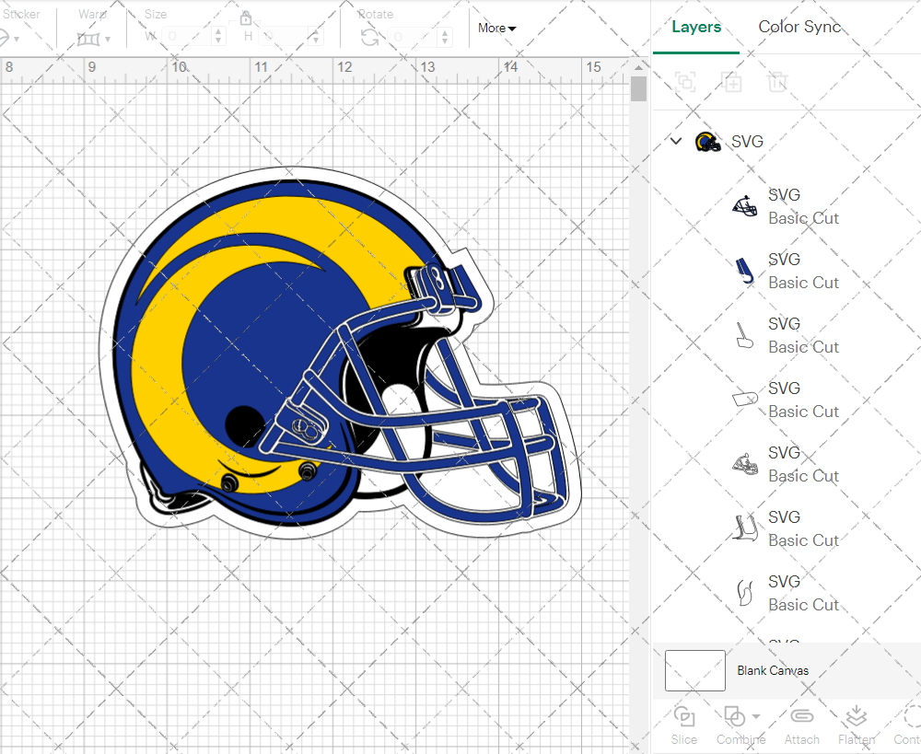
Task: Click the rotate stepper arrows
Action: [x=445, y=37]
